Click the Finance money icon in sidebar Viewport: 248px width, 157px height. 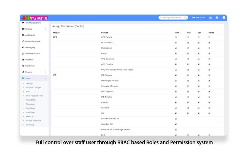click(x=23, y=29)
